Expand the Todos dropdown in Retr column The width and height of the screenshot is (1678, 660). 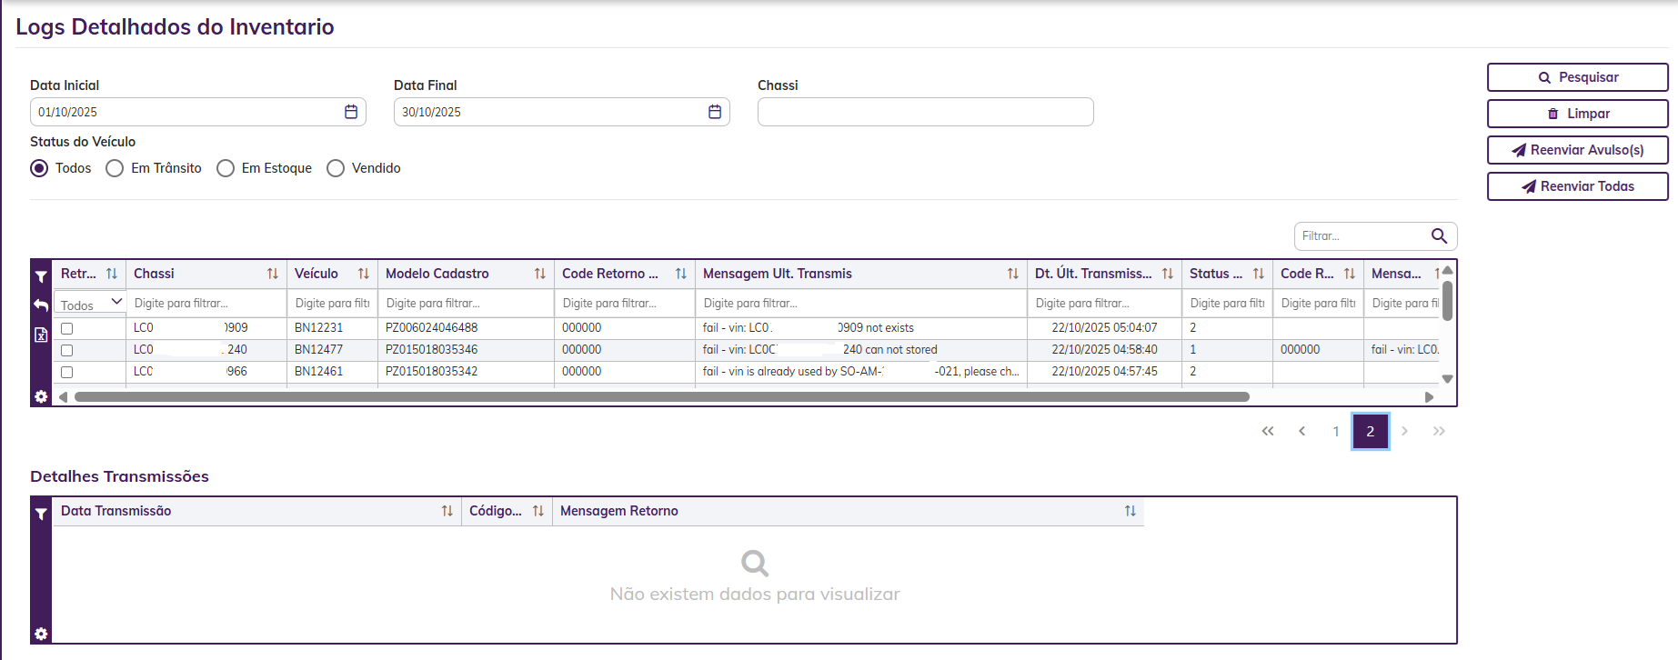pos(90,304)
